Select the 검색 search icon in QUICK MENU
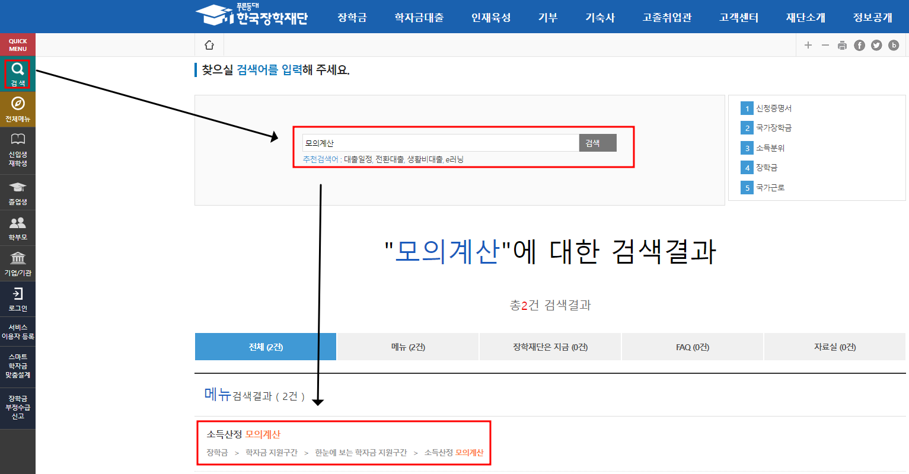Viewport: 909px width, 474px height. (x=17, y=75)
